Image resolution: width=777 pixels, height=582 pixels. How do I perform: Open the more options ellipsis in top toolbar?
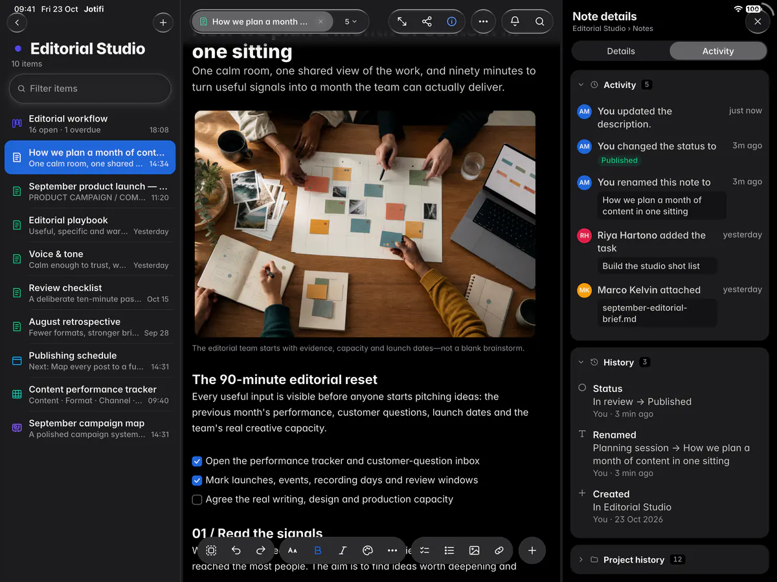tap(483, 21)
